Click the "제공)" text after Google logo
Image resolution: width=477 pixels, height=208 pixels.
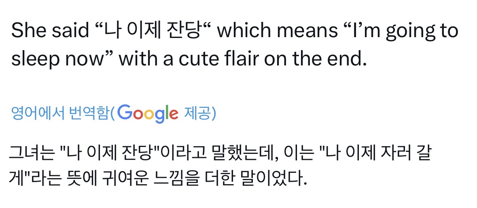click(x=200, y=113)
